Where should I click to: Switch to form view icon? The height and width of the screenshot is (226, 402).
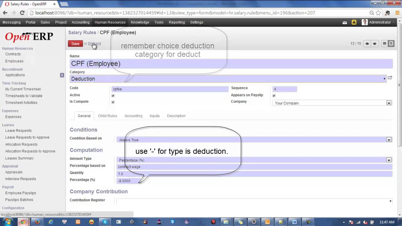tap(391, 44)
